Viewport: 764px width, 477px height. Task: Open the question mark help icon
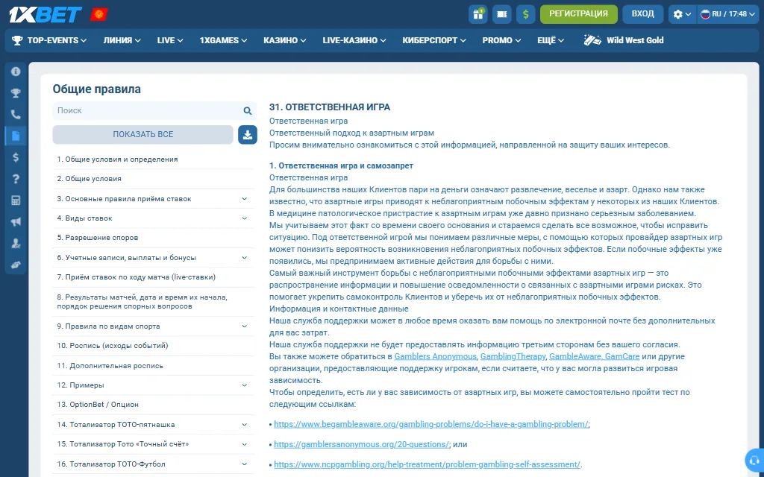pos(16,179)
